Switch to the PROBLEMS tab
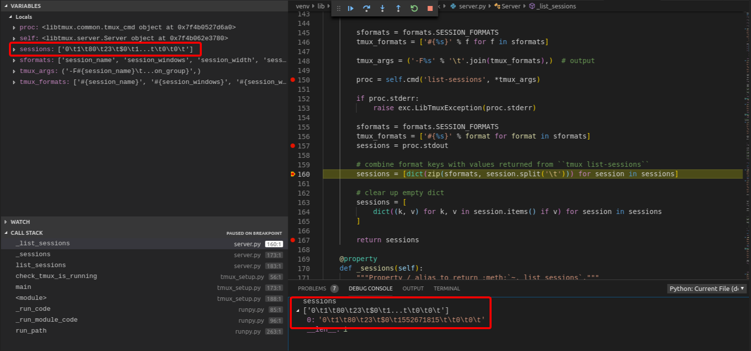This screenshot has width=751, height=351. point(312,288)
